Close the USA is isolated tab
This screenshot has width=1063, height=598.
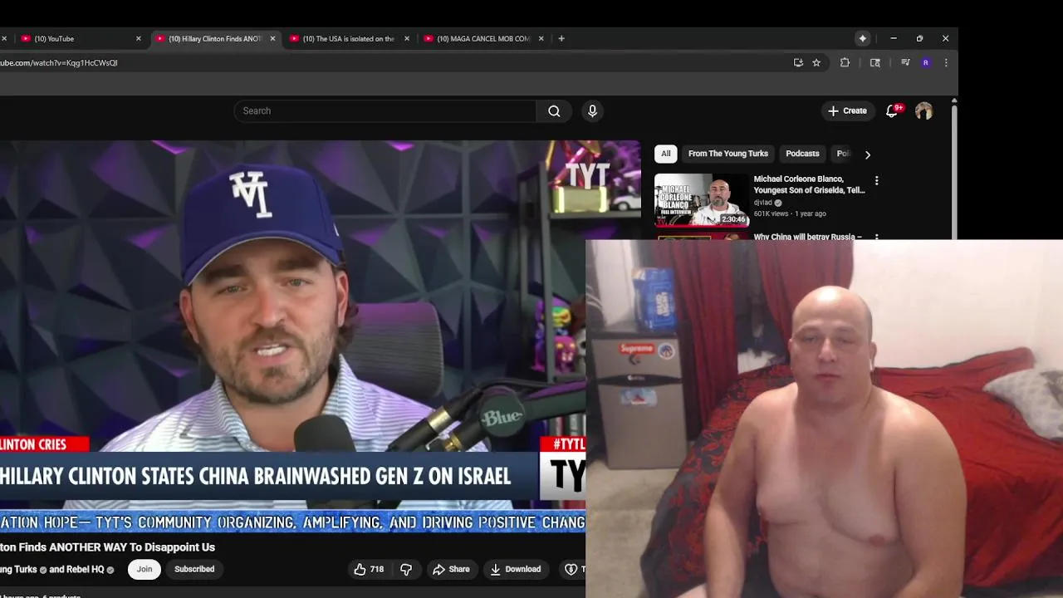coord(407,38)
